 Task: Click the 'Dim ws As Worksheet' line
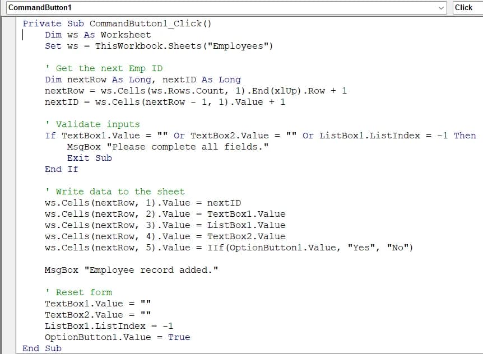[x=97, y=35]
